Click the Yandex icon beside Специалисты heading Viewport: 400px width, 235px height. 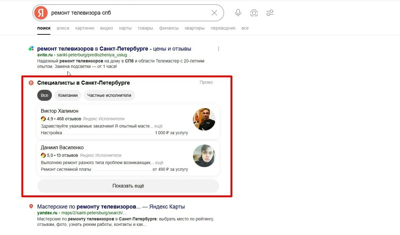pyautogui.click(x=31, y=83)
